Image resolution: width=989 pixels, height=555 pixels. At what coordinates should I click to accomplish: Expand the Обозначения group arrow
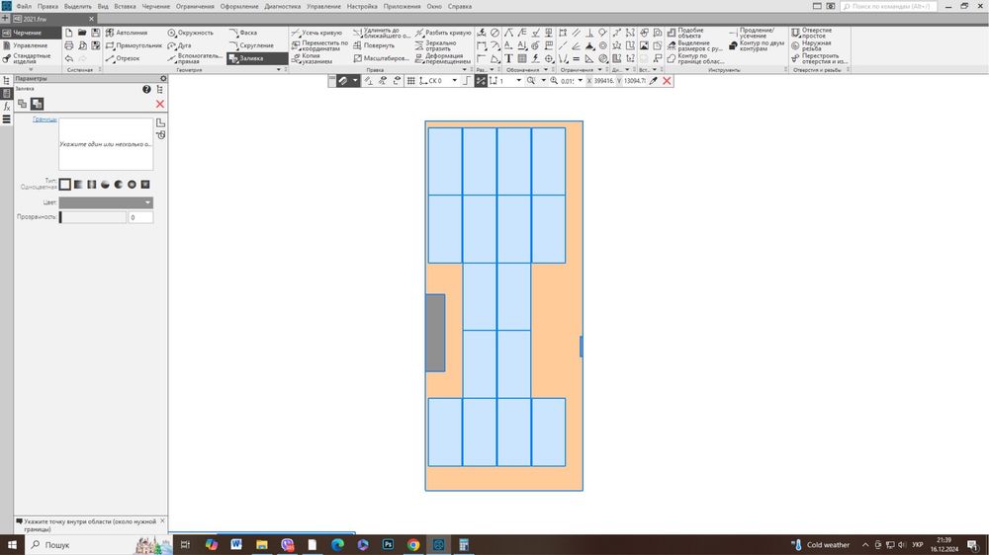[546, 70]
